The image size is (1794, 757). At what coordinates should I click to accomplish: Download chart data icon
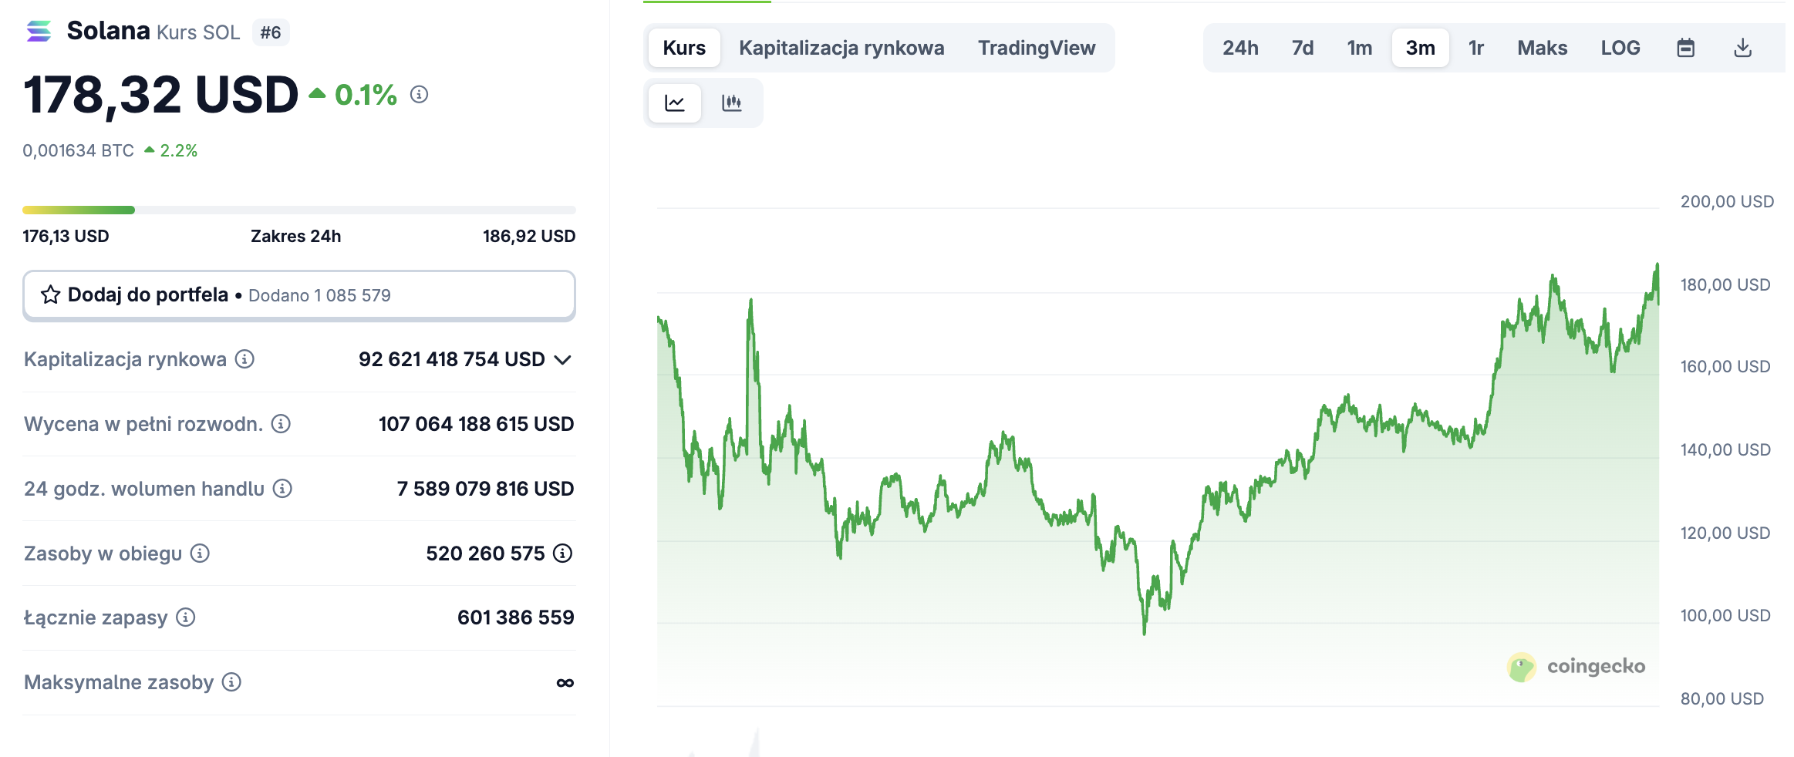[x=1743, y=48]
